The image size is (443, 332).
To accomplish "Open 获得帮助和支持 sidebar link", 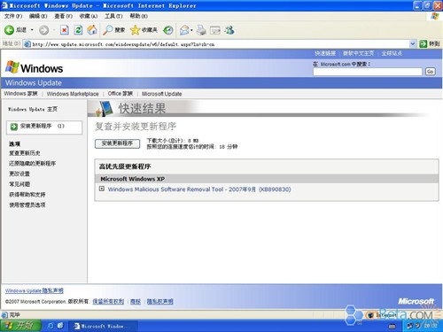I will click(27, 194).
